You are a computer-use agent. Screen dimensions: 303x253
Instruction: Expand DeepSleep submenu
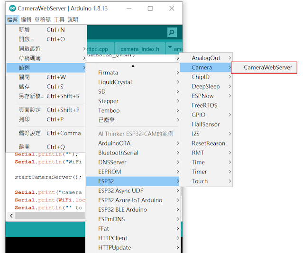point(206,86)
